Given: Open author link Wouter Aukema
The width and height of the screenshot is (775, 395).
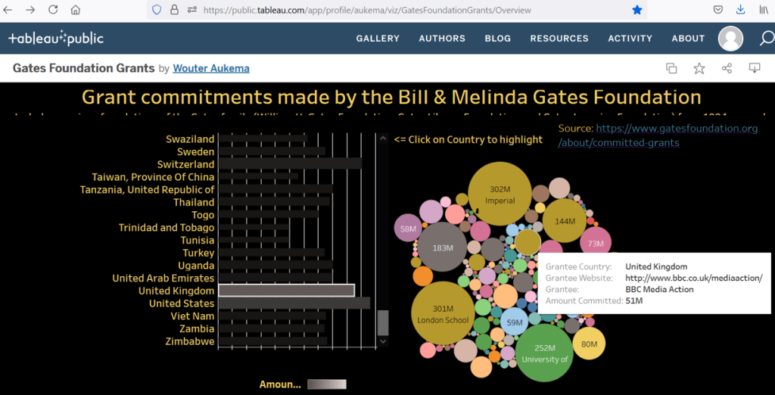Looking at the screenshot, I should [x=211, y=68].
